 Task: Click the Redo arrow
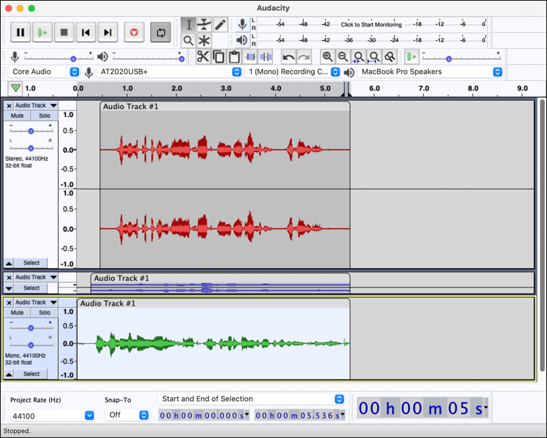[304, 57]
